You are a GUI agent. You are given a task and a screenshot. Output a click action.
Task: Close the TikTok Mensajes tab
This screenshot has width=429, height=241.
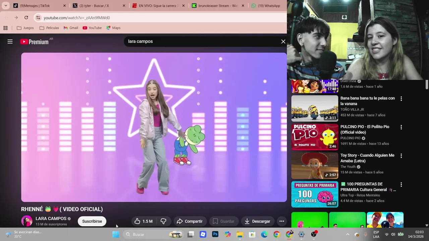pos(64,6)
